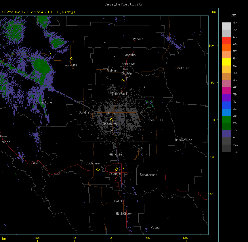Pick the green 30–20 dBZ legend swatch
Image resolution: width=248 pixels, height=242 pixels.
[226, 120]
